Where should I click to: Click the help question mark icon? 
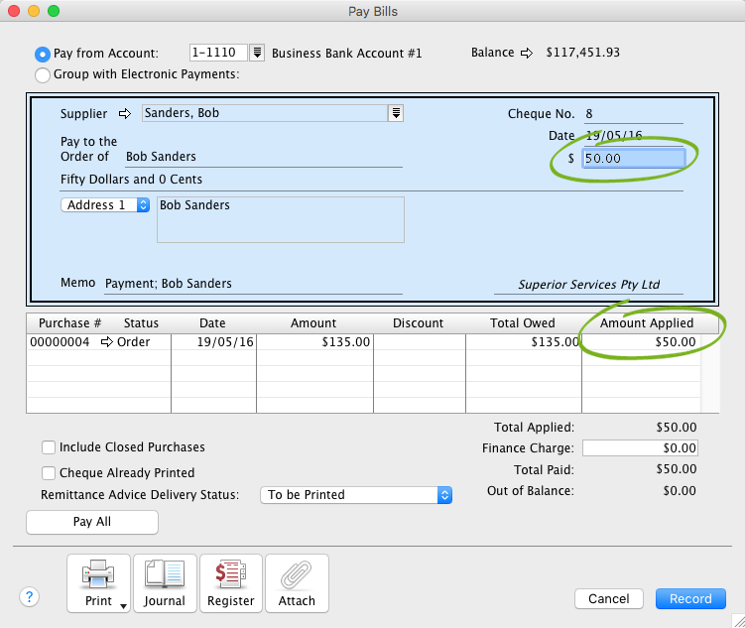(x=30, y=596)
